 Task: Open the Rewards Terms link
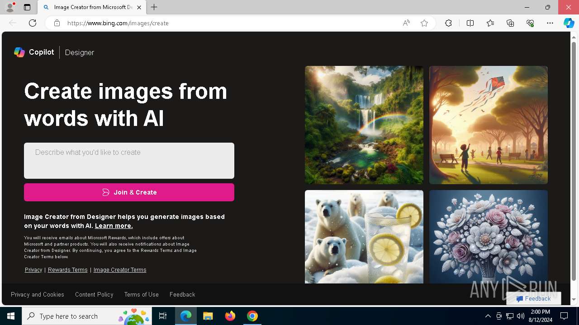(68, 270)
